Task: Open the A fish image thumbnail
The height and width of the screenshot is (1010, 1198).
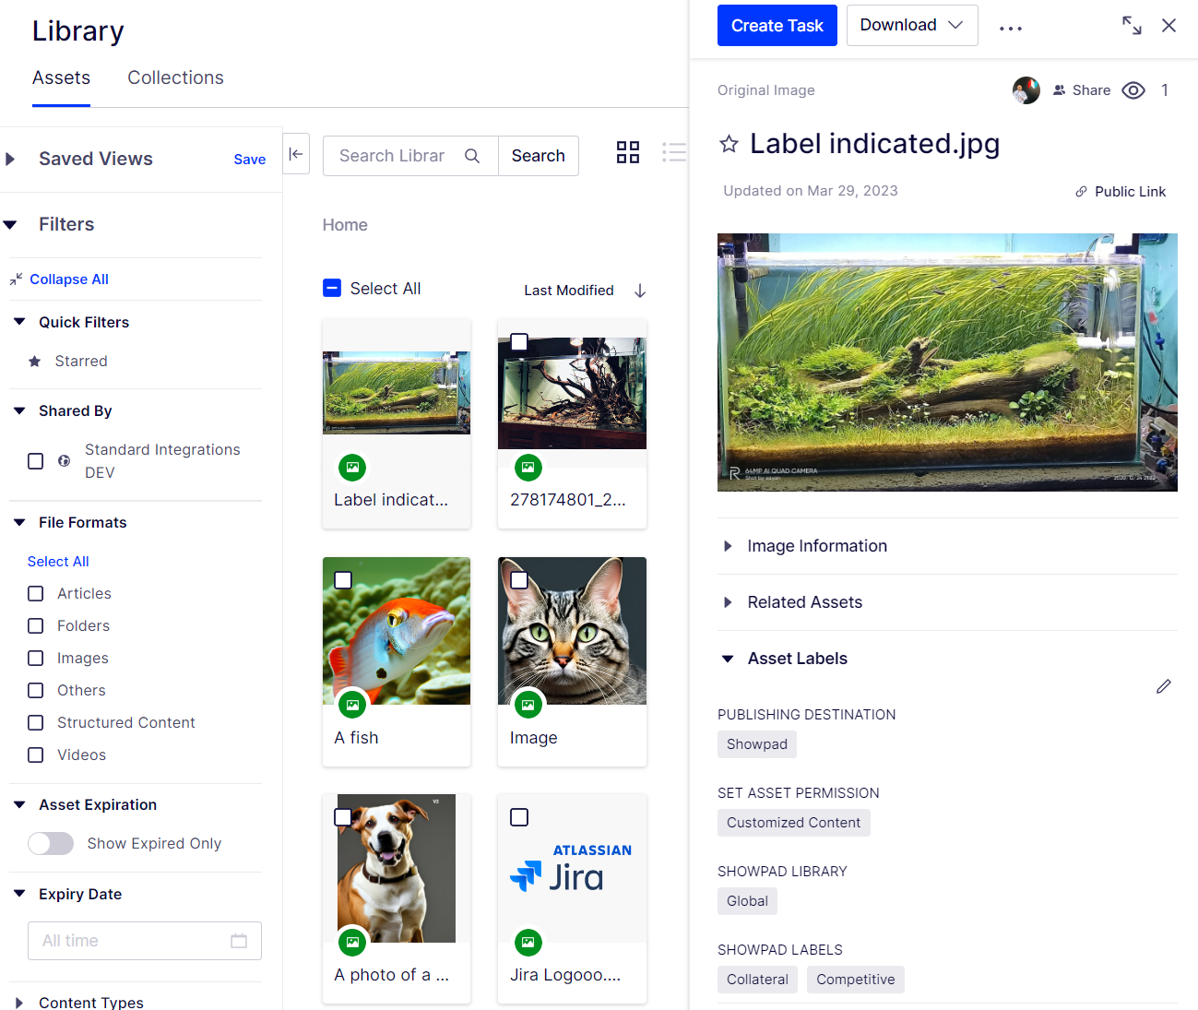Action: click(397, 631)
